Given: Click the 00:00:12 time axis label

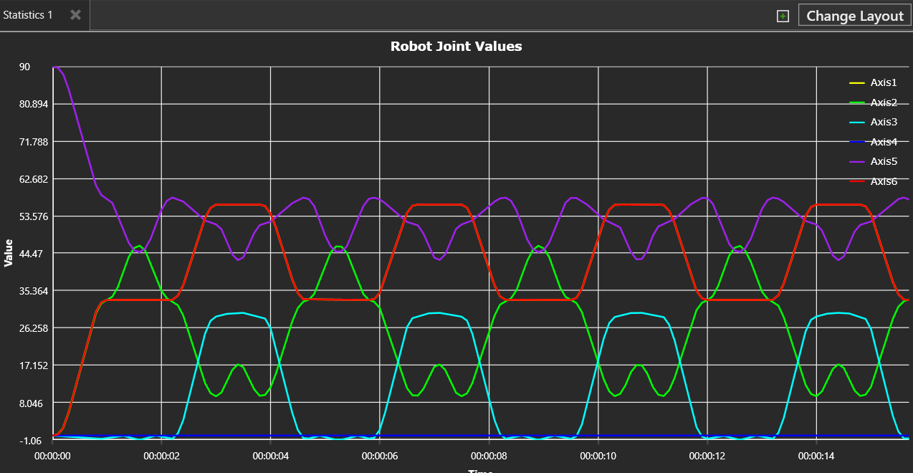Looking at the screenshot, I should coord(707,455).
